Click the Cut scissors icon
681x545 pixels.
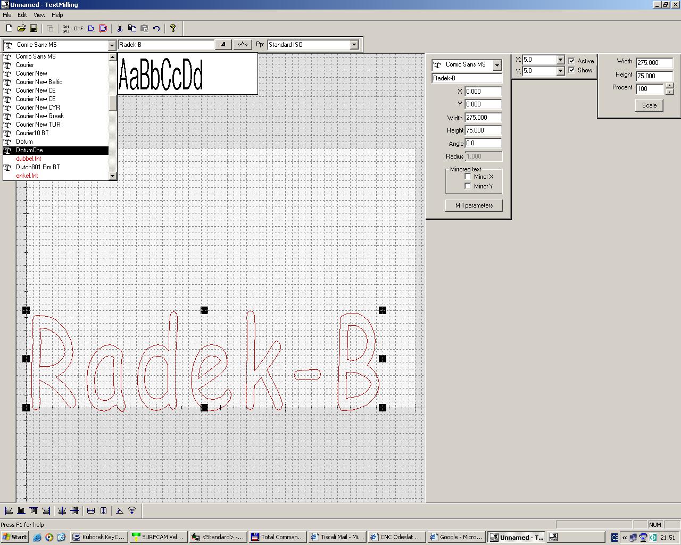[120, 29]
